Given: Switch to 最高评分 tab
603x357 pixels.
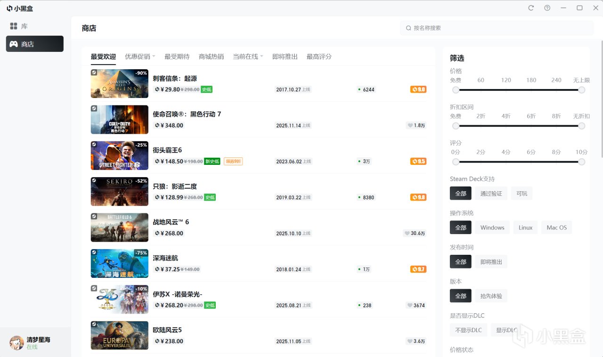Looking at the screenshot, I should click(319, 57).
